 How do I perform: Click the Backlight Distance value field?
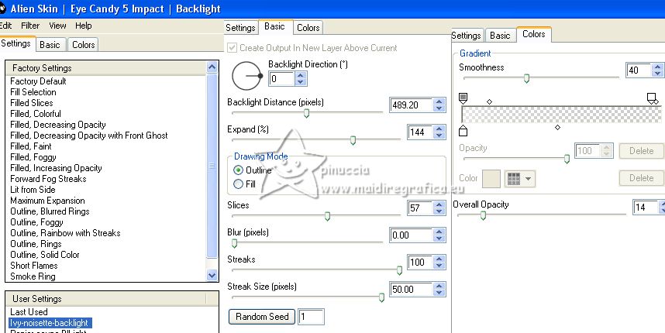[x=411, y=105]
